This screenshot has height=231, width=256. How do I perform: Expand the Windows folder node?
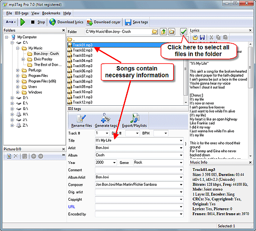(x=18, y=92)
